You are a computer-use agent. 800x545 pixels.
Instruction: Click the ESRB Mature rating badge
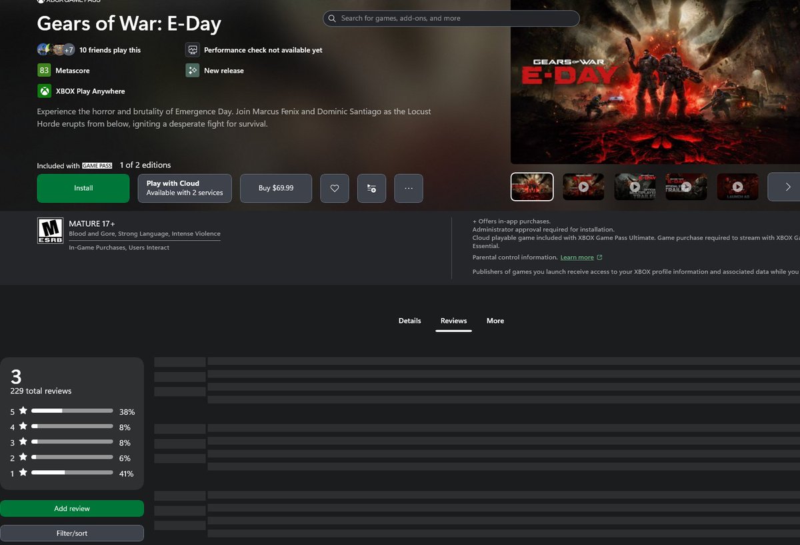(x=50, y=231)
